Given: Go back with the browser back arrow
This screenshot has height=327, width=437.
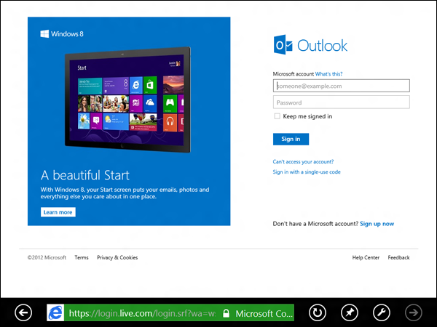Looking at the screenshot, I should 23,312.
